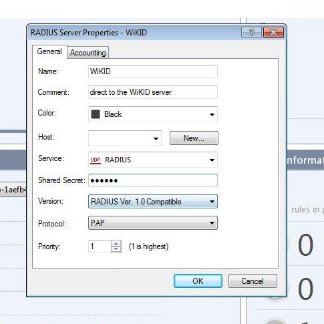Click the Name field containing WiKID

(153, 71)
